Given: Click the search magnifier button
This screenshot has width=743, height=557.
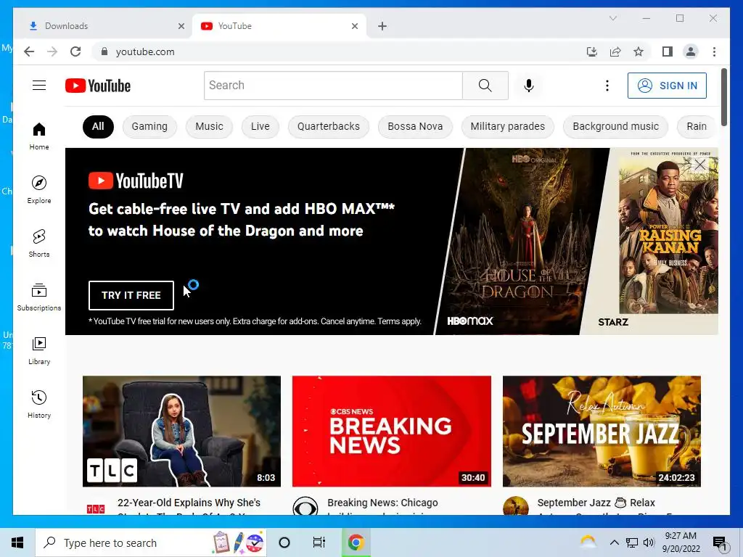Looking at the screenshot, I should coord(485,86).
